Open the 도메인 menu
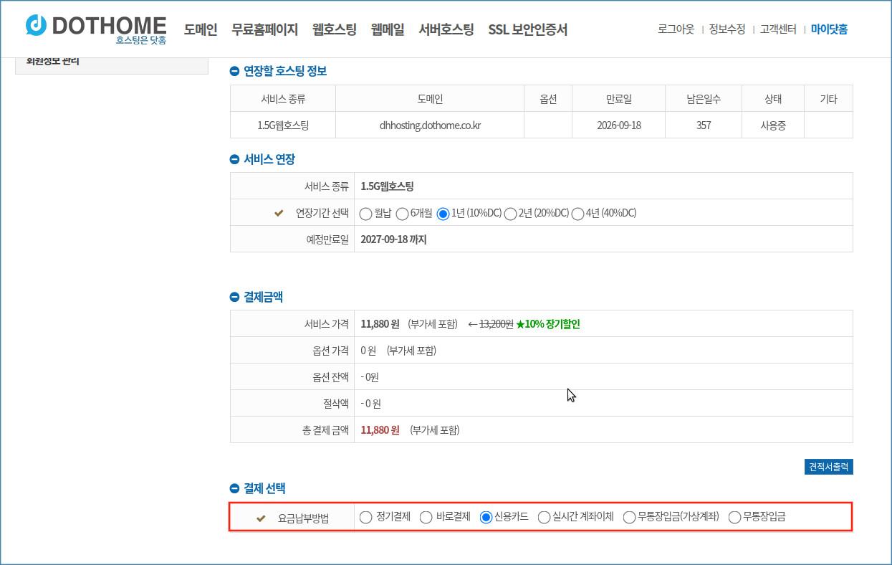 [x=200, y=29]
